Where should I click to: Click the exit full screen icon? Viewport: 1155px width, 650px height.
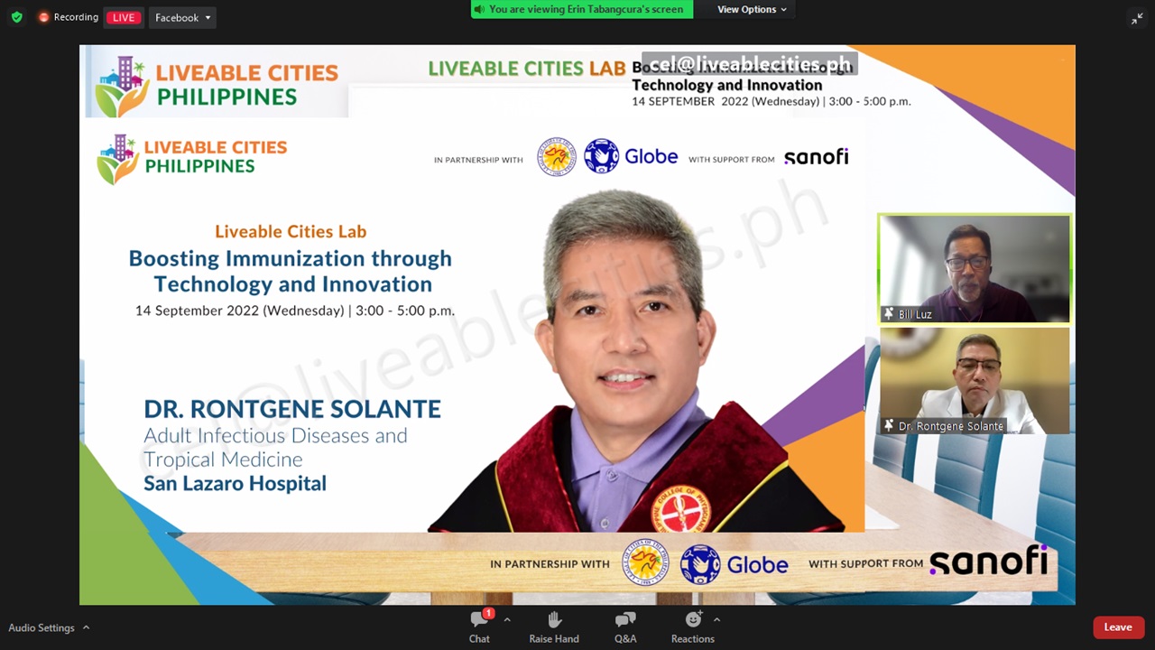(1137, 18)
